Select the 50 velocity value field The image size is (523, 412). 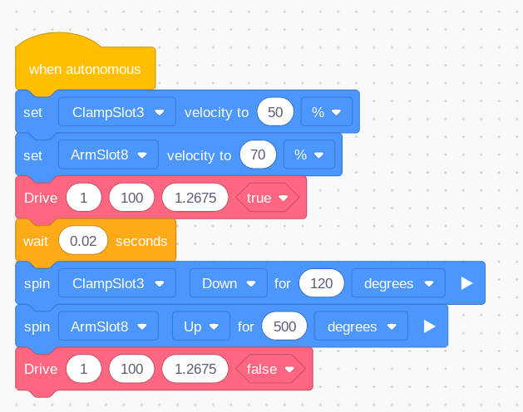pyautogui.click(x=275, y=112)
